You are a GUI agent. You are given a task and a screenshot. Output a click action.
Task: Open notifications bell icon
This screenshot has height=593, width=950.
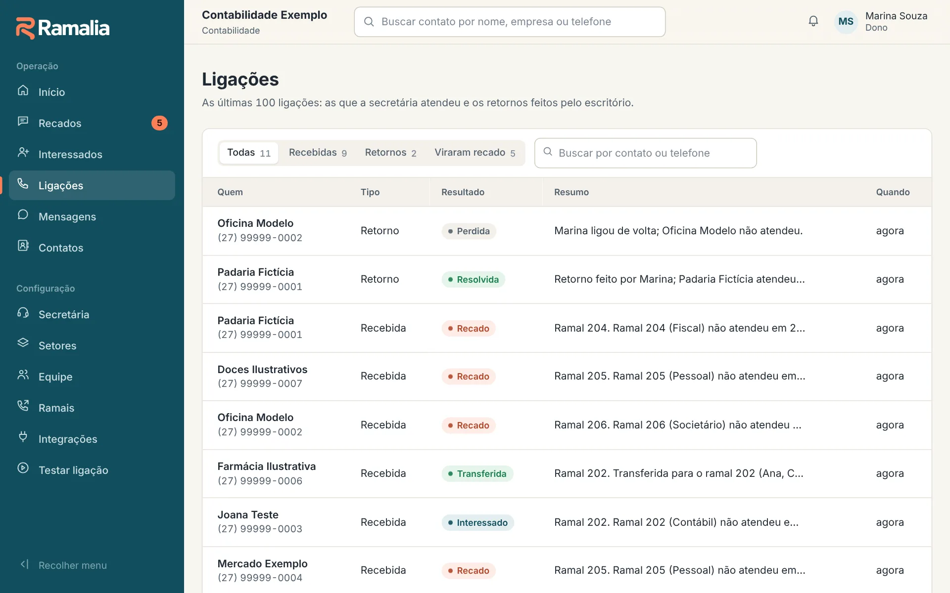click(813, 21)
